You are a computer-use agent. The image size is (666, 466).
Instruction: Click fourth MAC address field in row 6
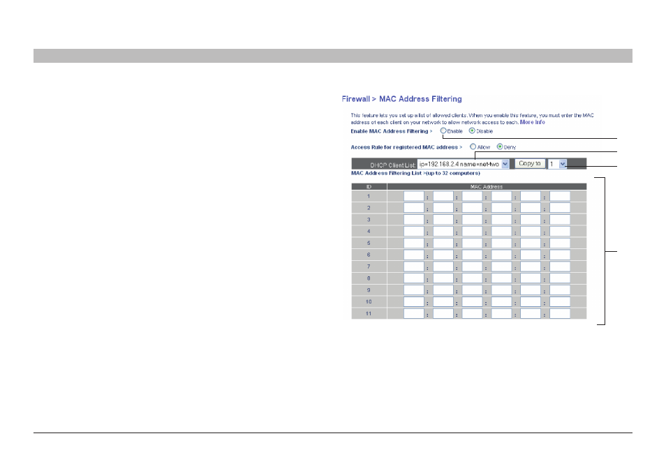[502, 255]
